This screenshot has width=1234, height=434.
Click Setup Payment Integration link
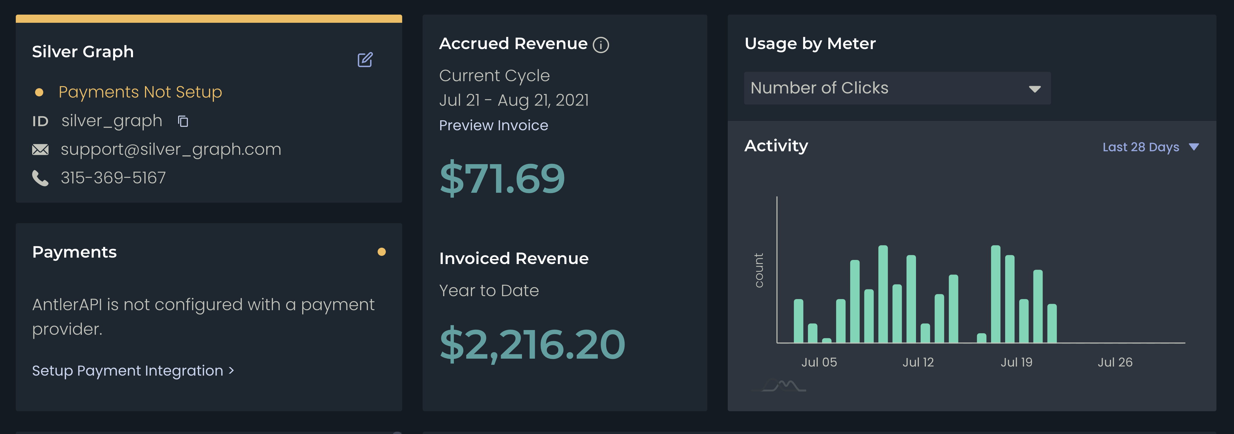[x=133, y=371]
